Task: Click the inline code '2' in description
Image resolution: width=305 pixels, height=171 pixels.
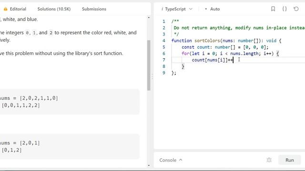Action: pyautogui.click(x=51, y=33)
